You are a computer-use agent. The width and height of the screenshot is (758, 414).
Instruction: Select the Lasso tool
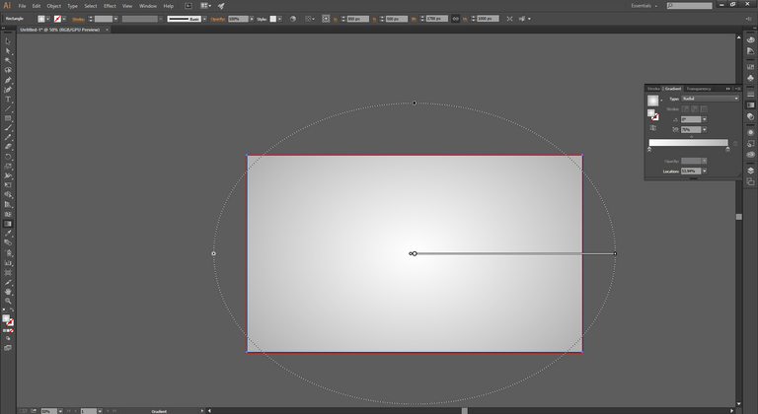(8, 71)
